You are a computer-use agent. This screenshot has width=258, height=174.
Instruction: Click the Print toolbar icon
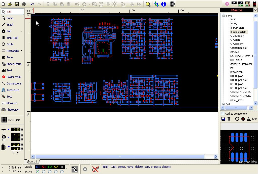click(x=24, y=4)
